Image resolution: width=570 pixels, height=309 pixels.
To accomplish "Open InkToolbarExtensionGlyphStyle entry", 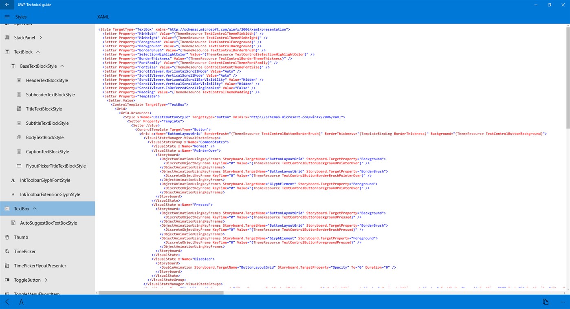I will click(x=50, y=194).
